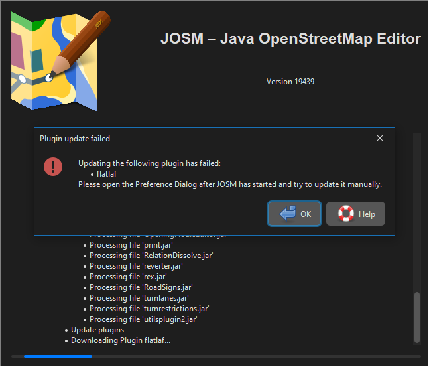The image size is (429, 367).
Task: Click the JOSM map and pencil logo
Action: tap(58, 61)
